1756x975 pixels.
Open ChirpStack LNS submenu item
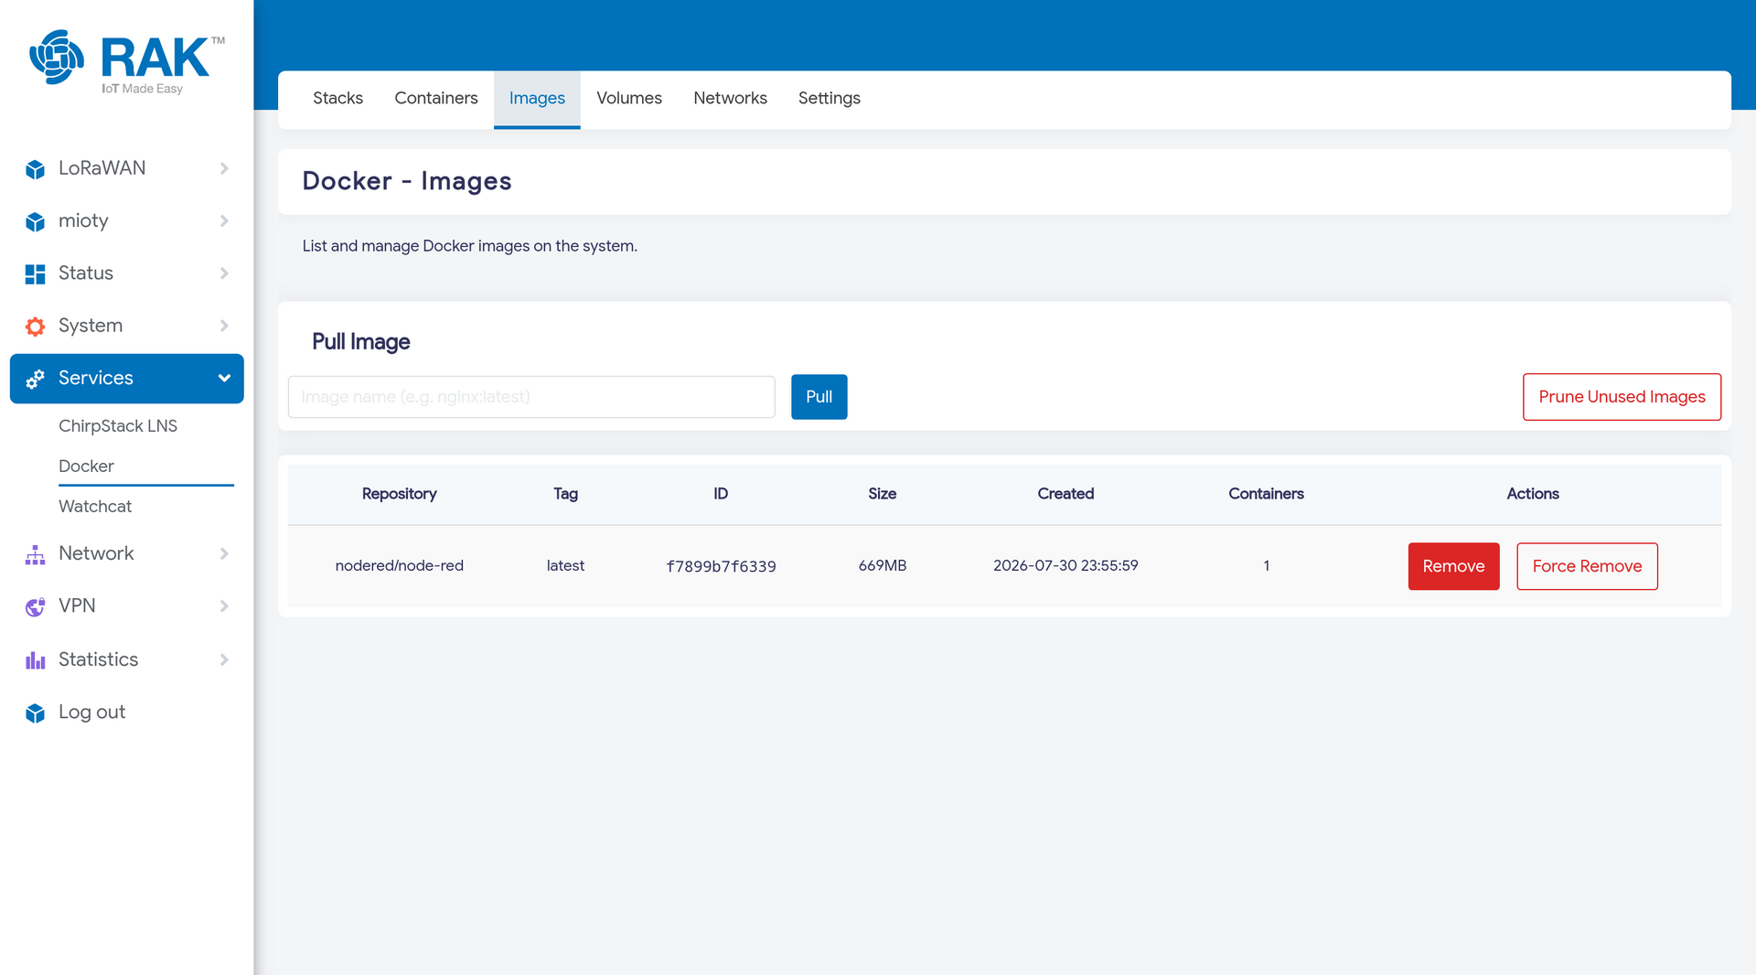(x=118, y=426)
